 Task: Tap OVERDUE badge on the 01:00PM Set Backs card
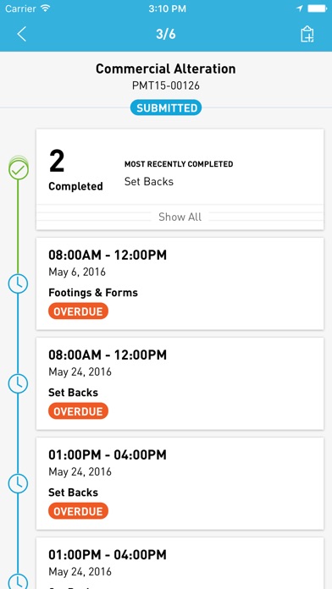pos(78,511)
